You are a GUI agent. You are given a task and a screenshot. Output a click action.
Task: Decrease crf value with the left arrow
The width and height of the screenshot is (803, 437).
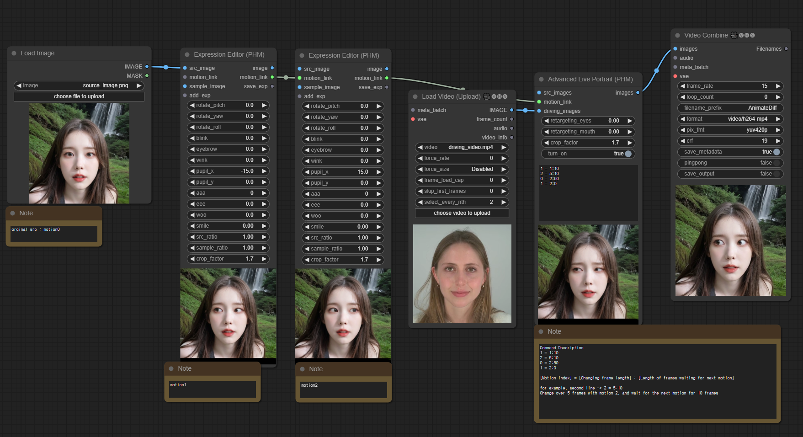[x=682, y=141]
